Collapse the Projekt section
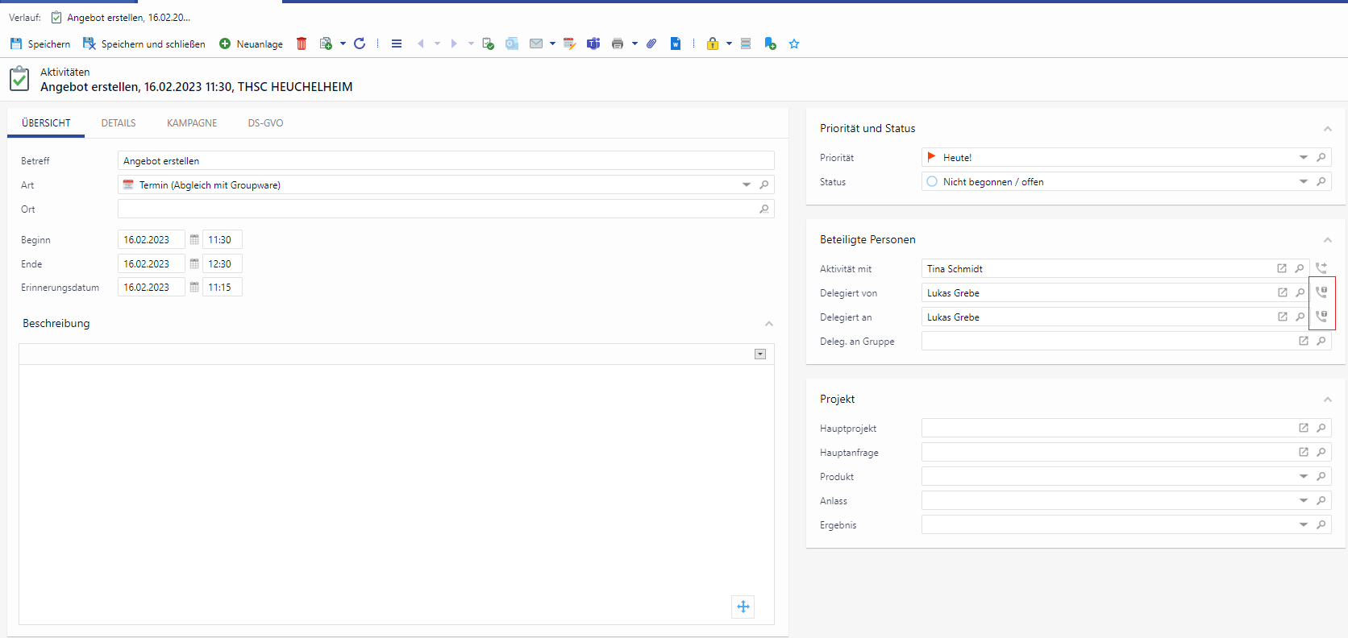The width and height of the screenshot is (1348, 638). click(x=1327, y=400)
